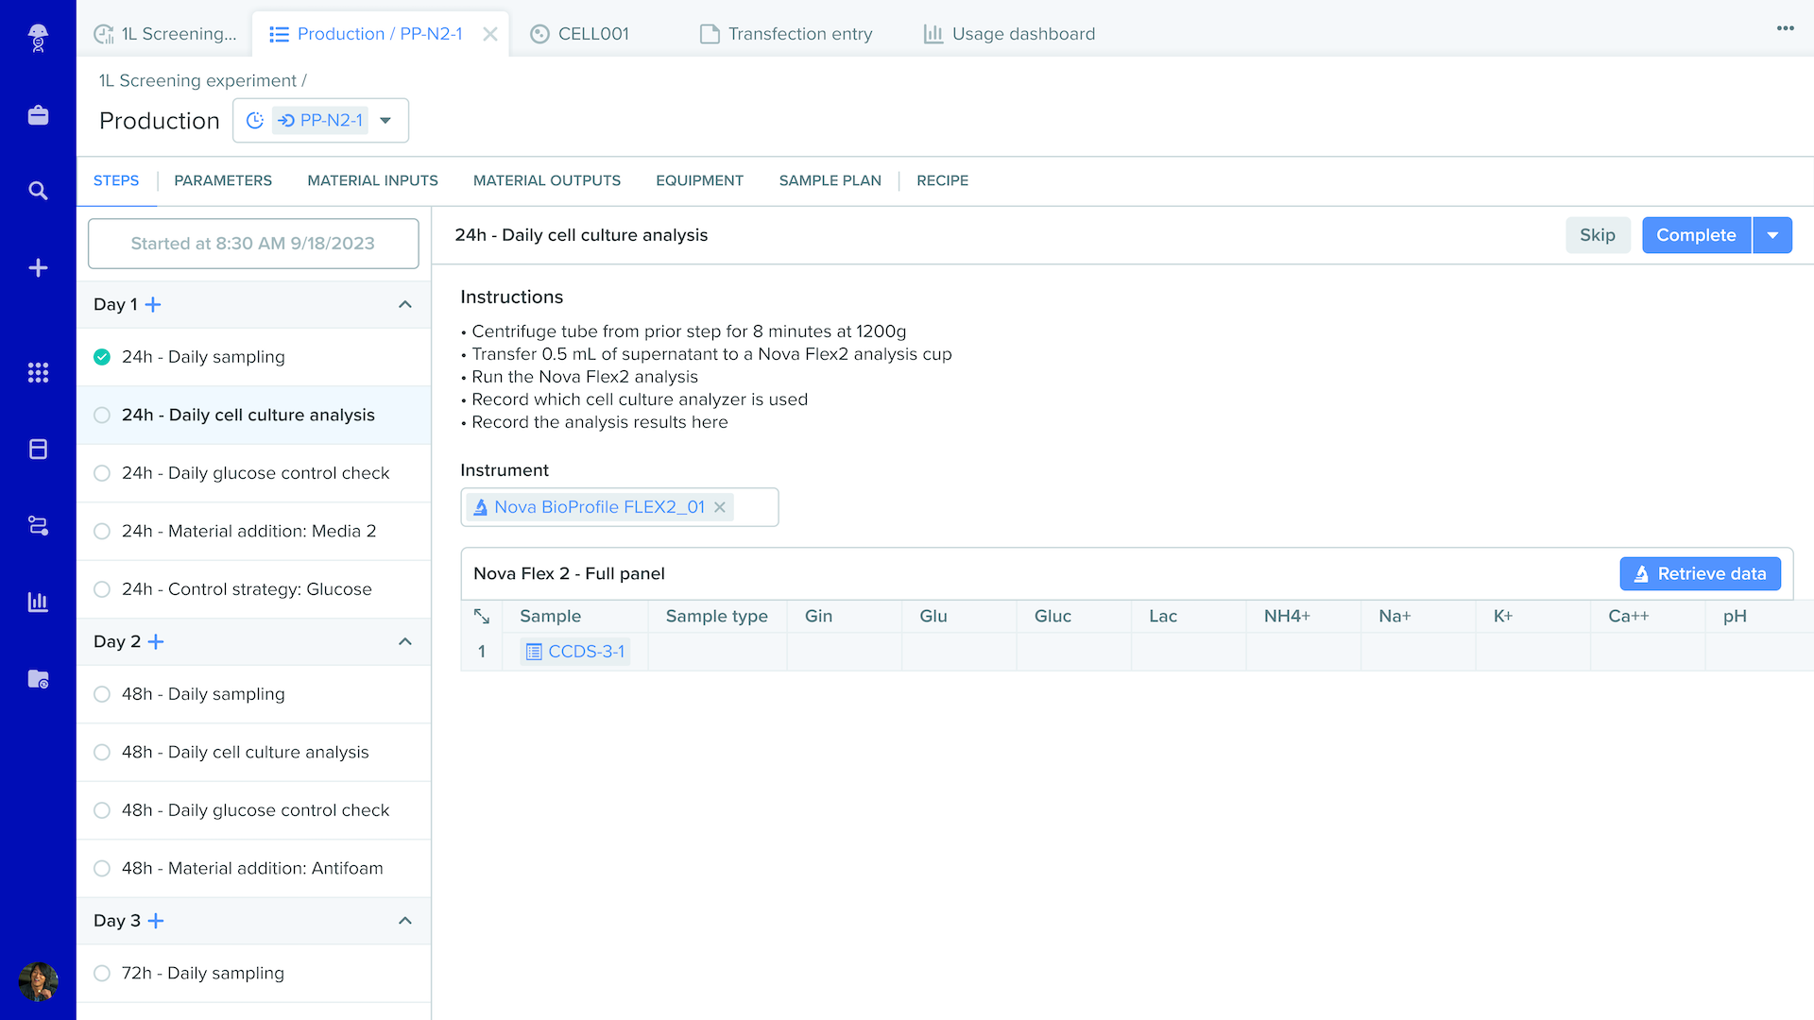
Task: Click the Retrieve data button
Action: (x=1700, y=574)
